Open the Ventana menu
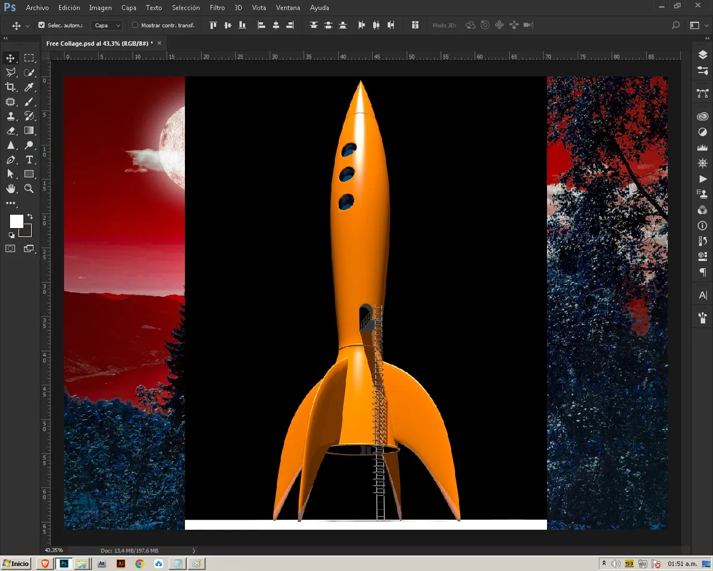This screenshot has height=571, width=713. point(288,8)
